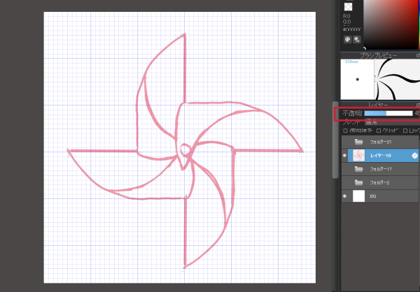
Task: Enable the 透明度保護 checkbox
Action: pyautogui.click(x=346, y=131)
